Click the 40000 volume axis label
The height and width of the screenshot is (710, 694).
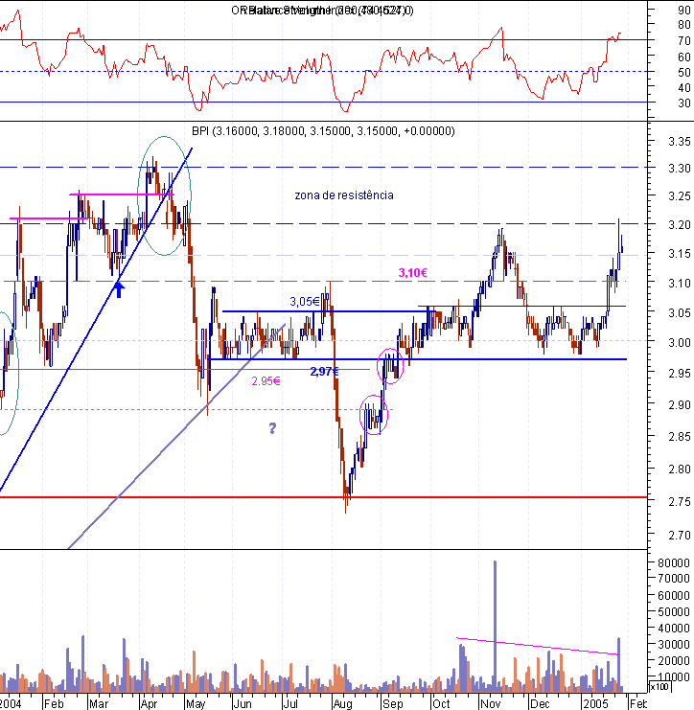(674, 628)
